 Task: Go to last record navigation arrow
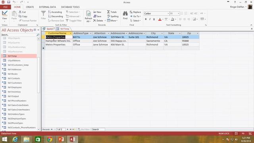click(x=71, y=129)
